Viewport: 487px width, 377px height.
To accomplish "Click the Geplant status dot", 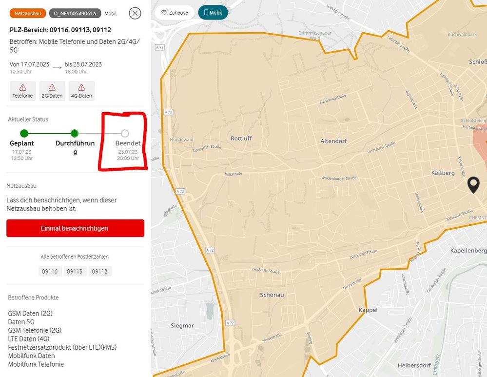I will (x=24, y=133).
